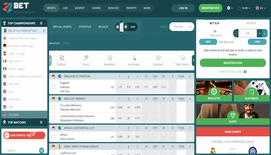Open the CASINO menu

[96, 8]
